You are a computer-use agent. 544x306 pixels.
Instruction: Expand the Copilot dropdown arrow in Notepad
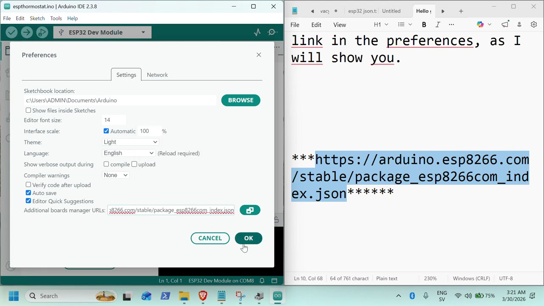pos(490,25)
